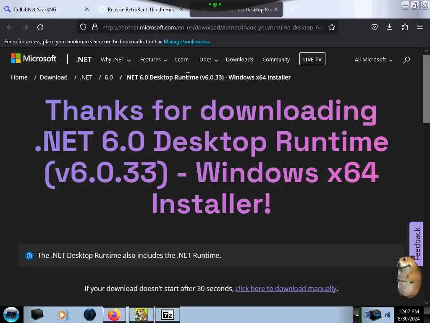
Task: Open taskbar clock showing 12:07 PM
Action: (409, 315)
